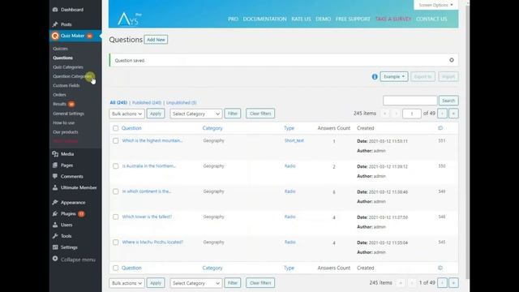
Task: Toggle select-all checkbox in table footer
Action: (x=115, y=268)
